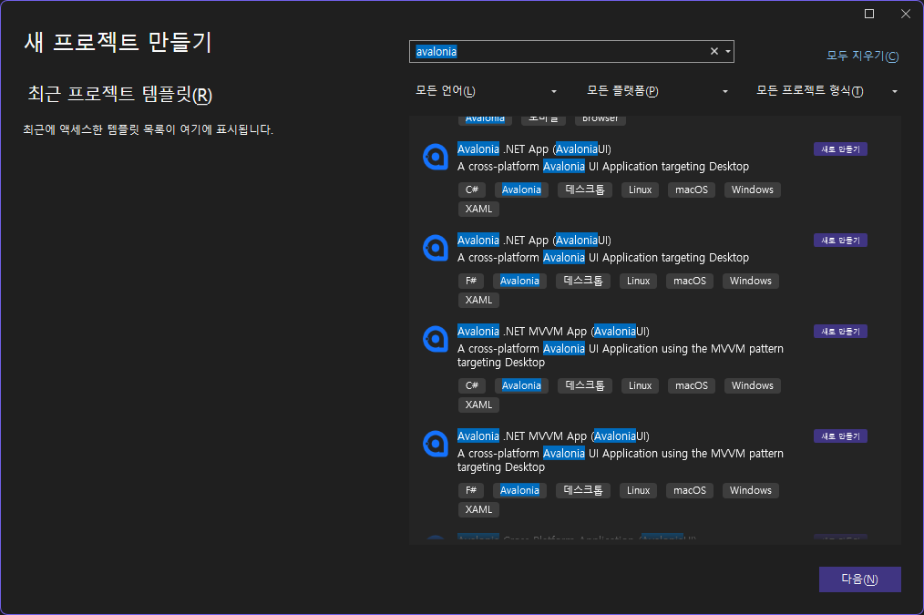Close the new project dialog

(906, 14)
